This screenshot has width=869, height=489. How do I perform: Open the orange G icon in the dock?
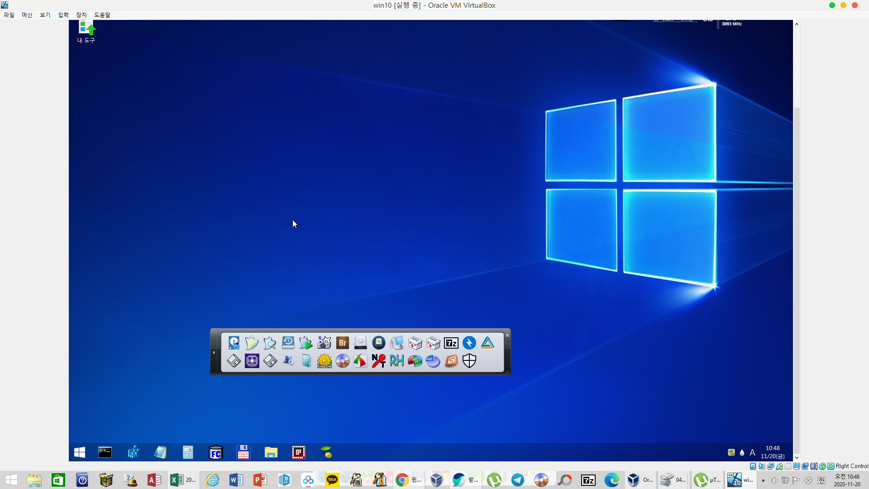click(x=451, y=361)
